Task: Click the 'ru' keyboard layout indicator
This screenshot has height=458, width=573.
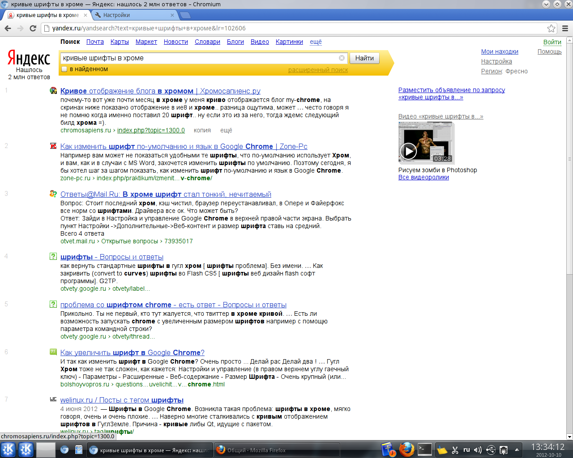Action: [x=466, y=450]
